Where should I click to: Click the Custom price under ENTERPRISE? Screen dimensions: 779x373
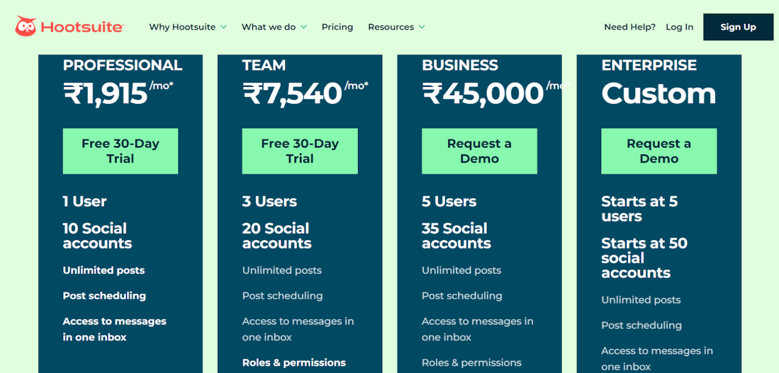pos(658,93)
